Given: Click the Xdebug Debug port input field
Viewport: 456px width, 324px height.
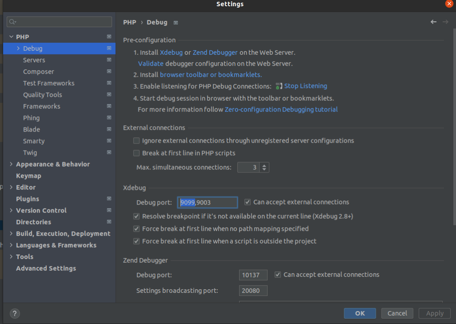Looking at the screenshot, I should (x=207, y=202).
